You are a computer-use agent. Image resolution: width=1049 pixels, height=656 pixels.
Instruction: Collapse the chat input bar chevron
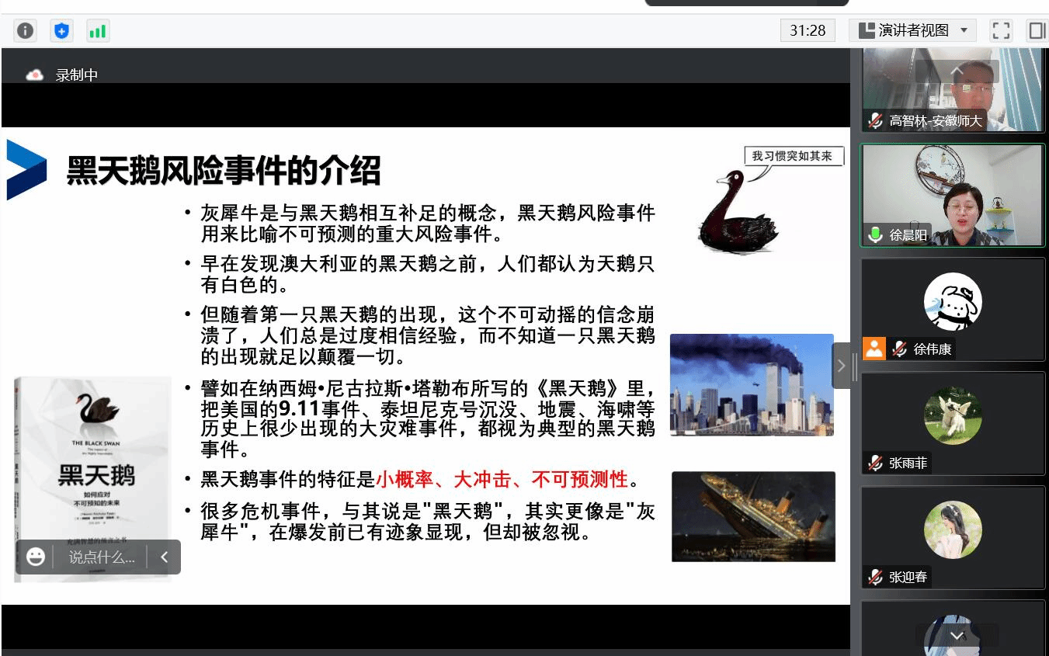click(x=164, y=557)
